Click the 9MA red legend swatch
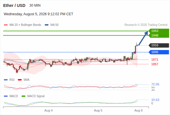 (x=20, y=80)
